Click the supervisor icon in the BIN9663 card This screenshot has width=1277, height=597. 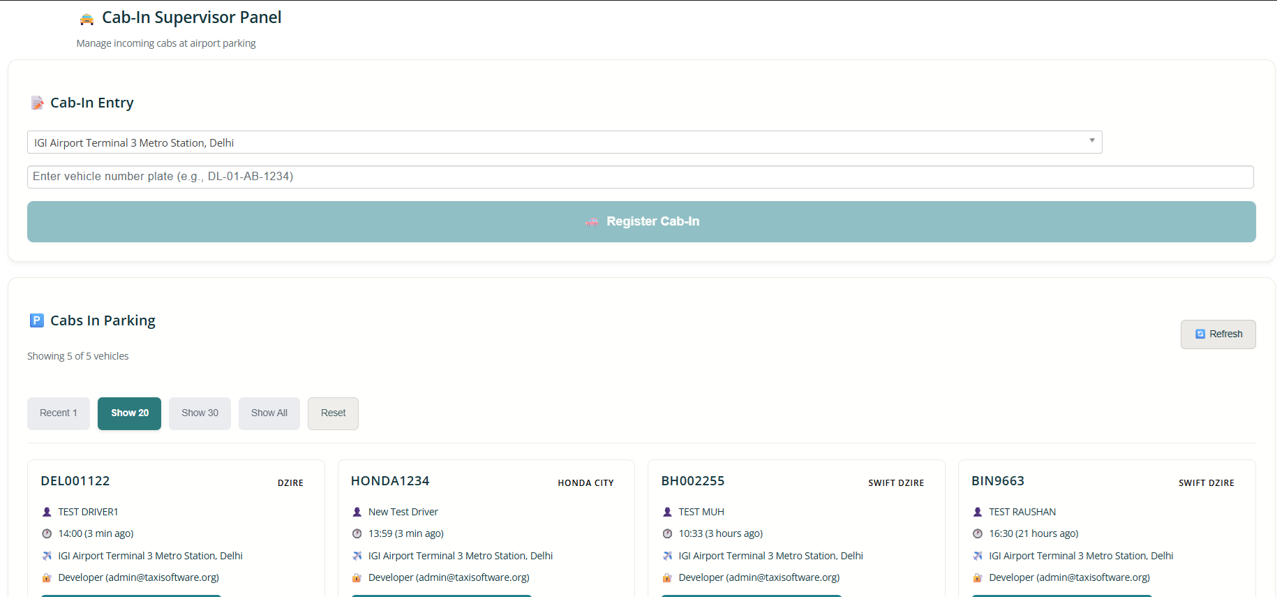tap(978, 577)
